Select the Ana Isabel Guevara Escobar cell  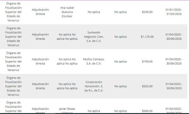tap(67, 12)
